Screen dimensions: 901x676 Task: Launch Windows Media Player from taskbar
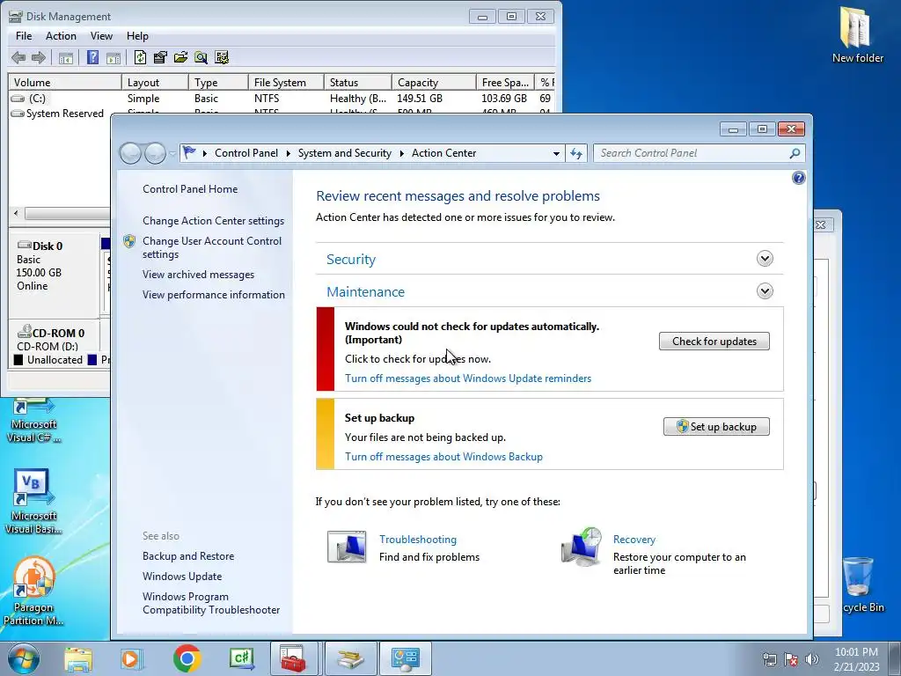132,658
